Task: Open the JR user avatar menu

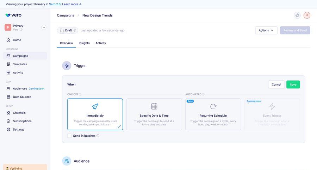Action: (x=307, y=15)
